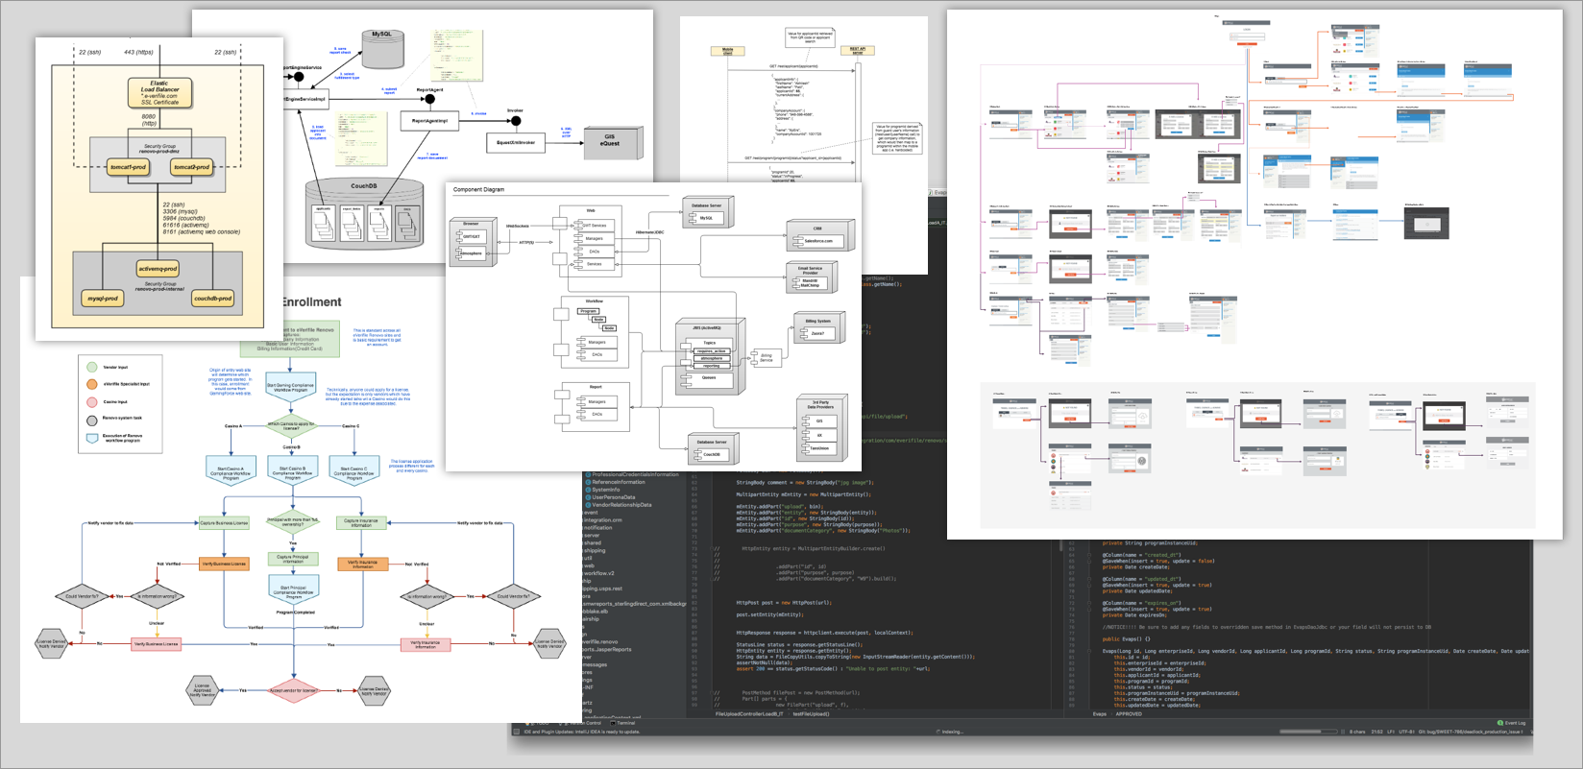
Task: Open the UTF-8 encoding selector
Action: coord(1405,732)
